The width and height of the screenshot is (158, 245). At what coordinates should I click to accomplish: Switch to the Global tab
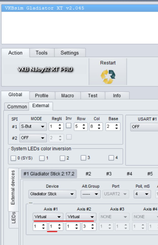pos(15,95)
